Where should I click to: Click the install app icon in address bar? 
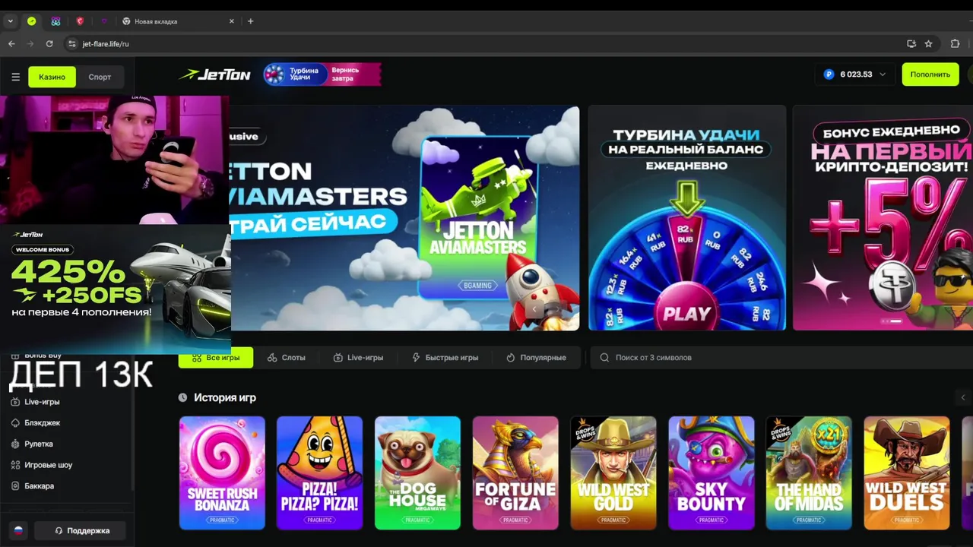point(911,44)
